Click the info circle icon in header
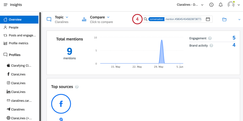The image size is (243, 121). pyautogui.click(x=211, y=5)
